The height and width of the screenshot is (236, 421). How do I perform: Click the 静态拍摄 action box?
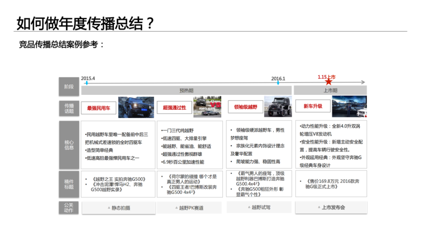point(119,208)
